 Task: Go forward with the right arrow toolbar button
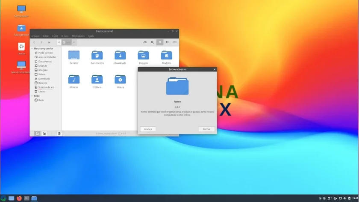click(41, 42)
